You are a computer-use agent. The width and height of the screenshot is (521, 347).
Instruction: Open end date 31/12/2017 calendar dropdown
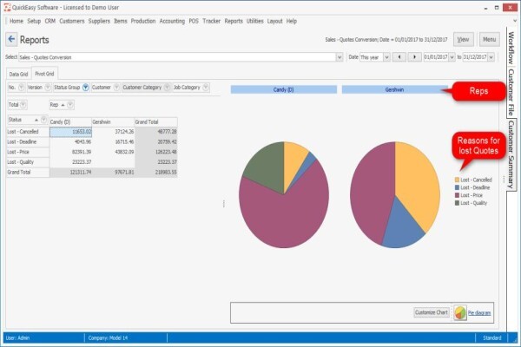491,57
